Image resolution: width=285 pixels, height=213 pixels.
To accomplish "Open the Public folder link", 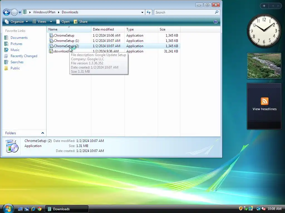I will coord(15,68).
